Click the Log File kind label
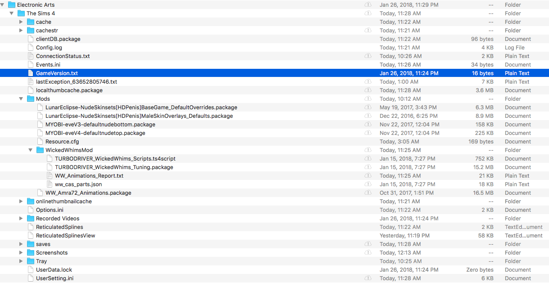The width and height of the screenshot is (549, 291). (515, 48)
